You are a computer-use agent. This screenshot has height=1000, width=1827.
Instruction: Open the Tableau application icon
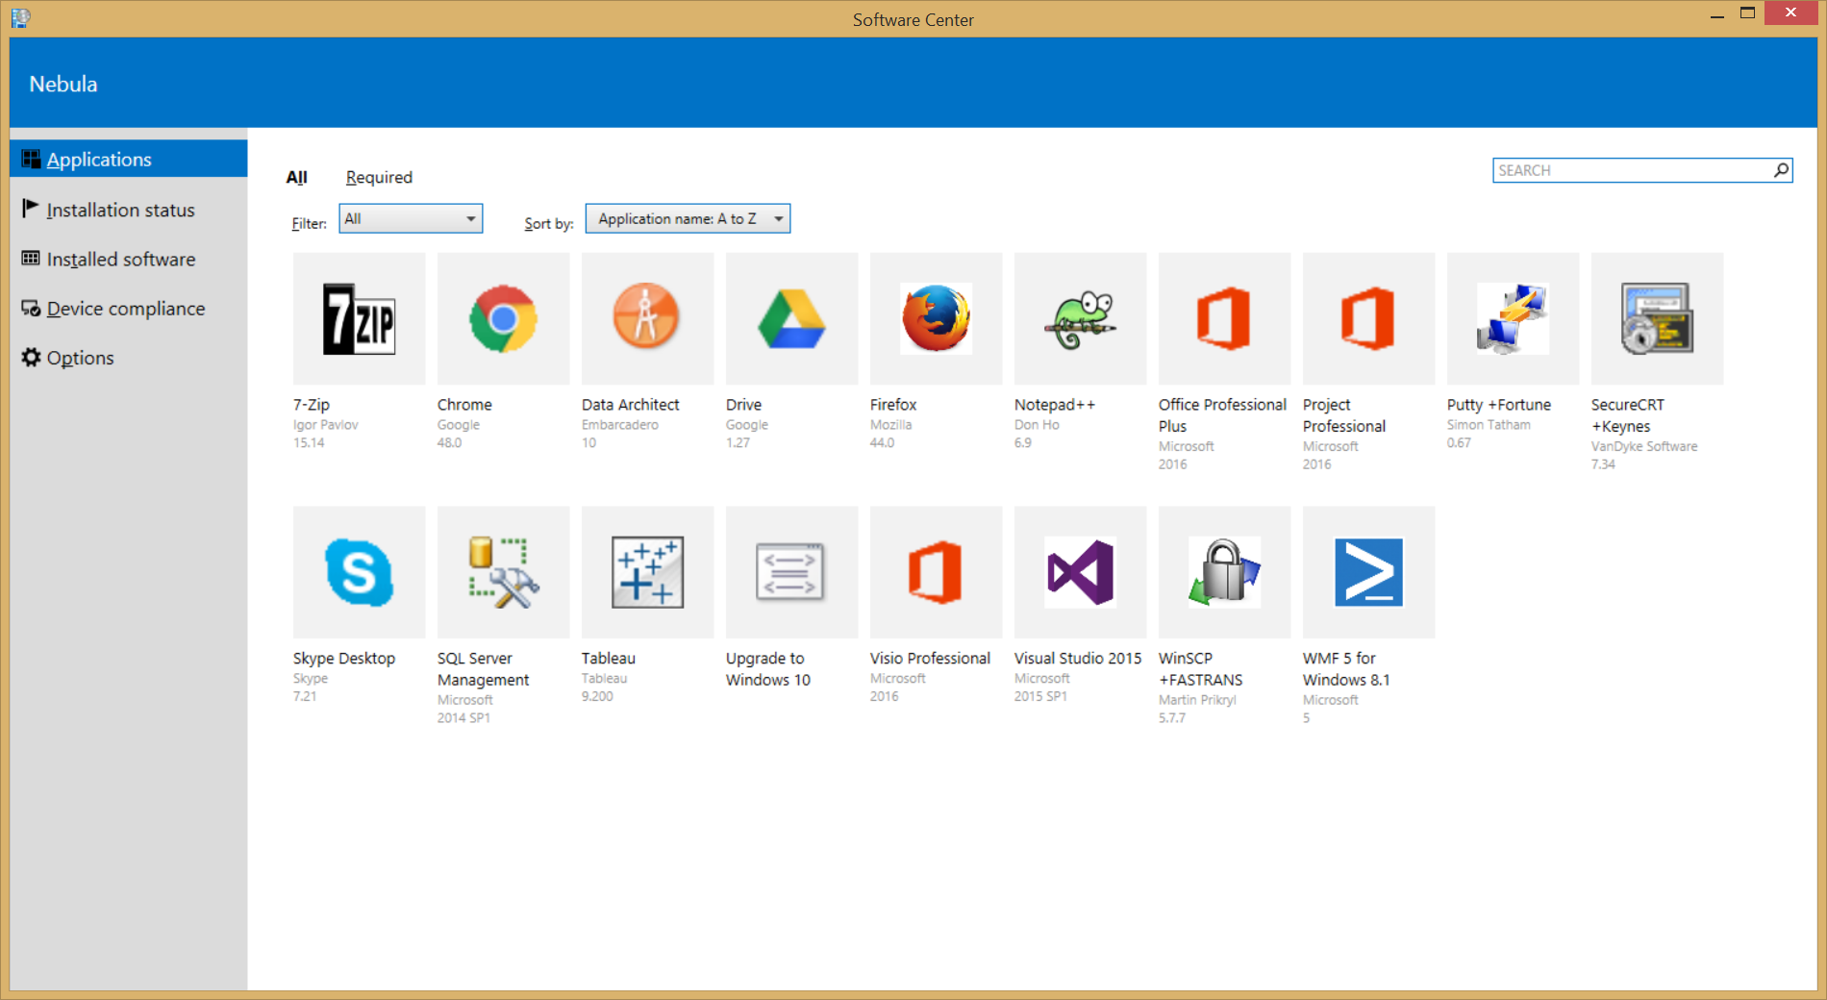[x=647, y=572]
